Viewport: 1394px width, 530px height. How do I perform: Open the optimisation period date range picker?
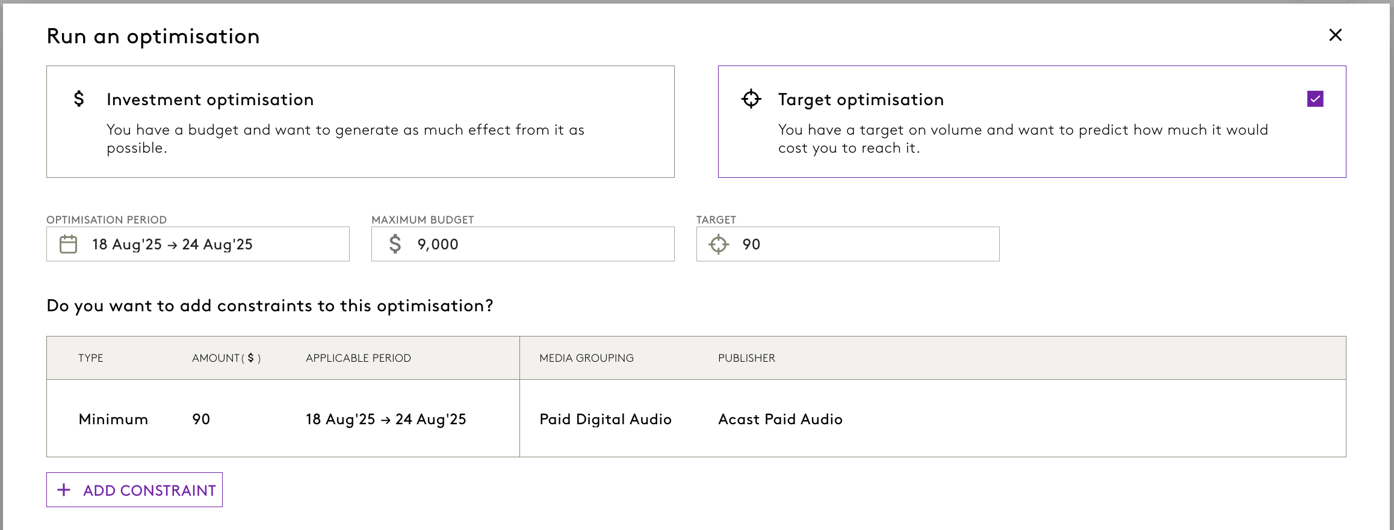(197, 244)
